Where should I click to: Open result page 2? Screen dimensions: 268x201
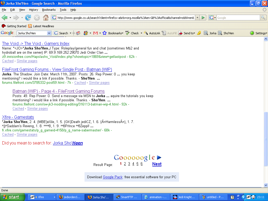coord(125,164)
